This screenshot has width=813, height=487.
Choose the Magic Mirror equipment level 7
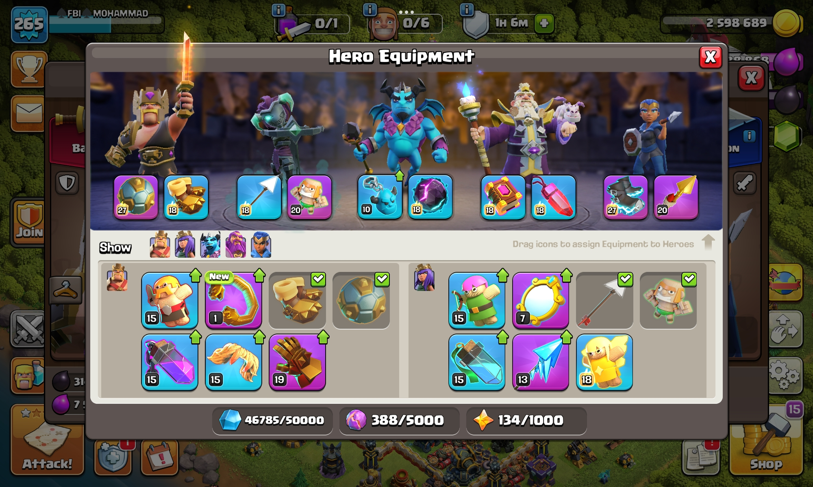(x=541, y=300)
